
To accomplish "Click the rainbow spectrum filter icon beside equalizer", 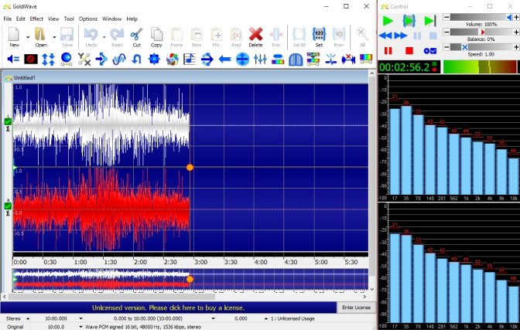I will click(278, 60).
